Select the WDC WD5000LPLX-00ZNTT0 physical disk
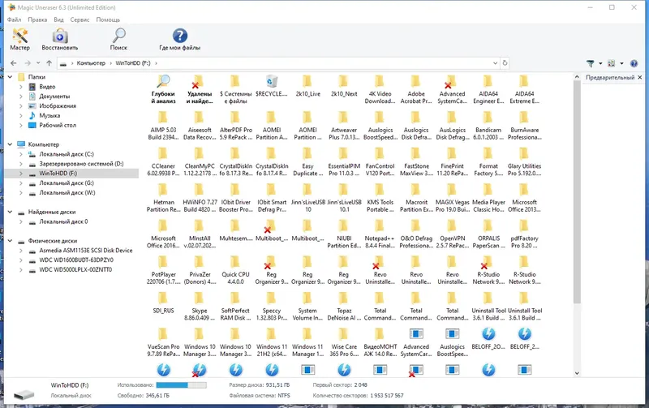 (x=75, y=269)
